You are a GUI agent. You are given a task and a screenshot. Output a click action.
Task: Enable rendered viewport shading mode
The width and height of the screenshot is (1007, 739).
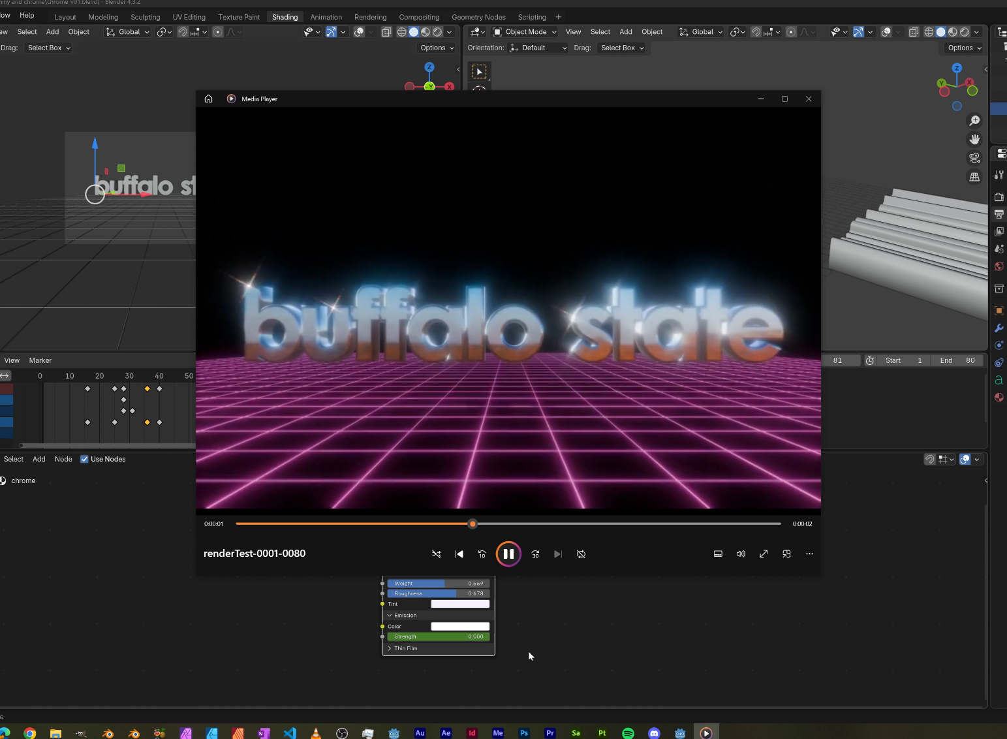(965, 31)
